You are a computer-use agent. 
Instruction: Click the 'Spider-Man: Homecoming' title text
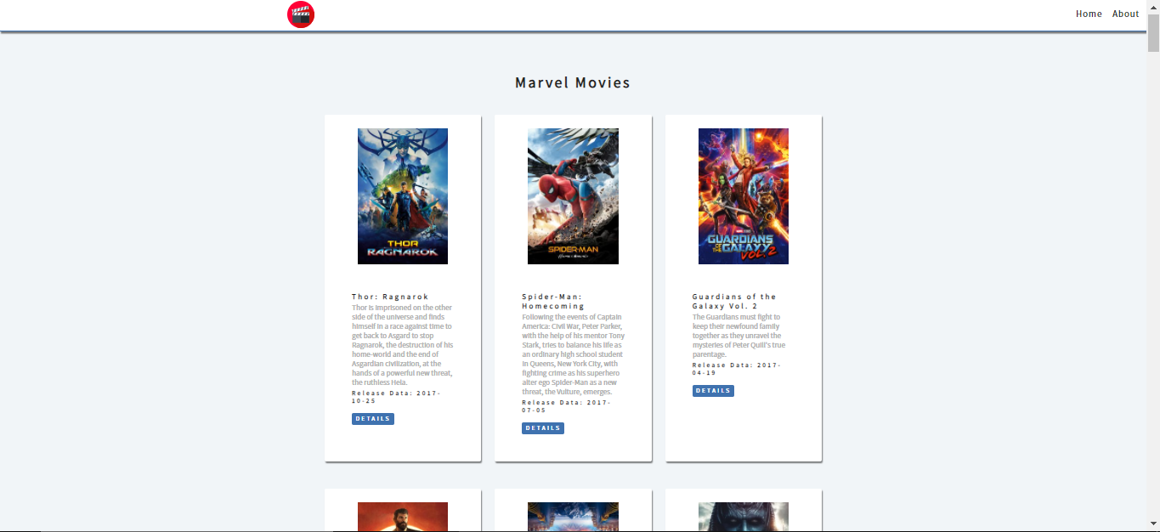coord(553,302)
